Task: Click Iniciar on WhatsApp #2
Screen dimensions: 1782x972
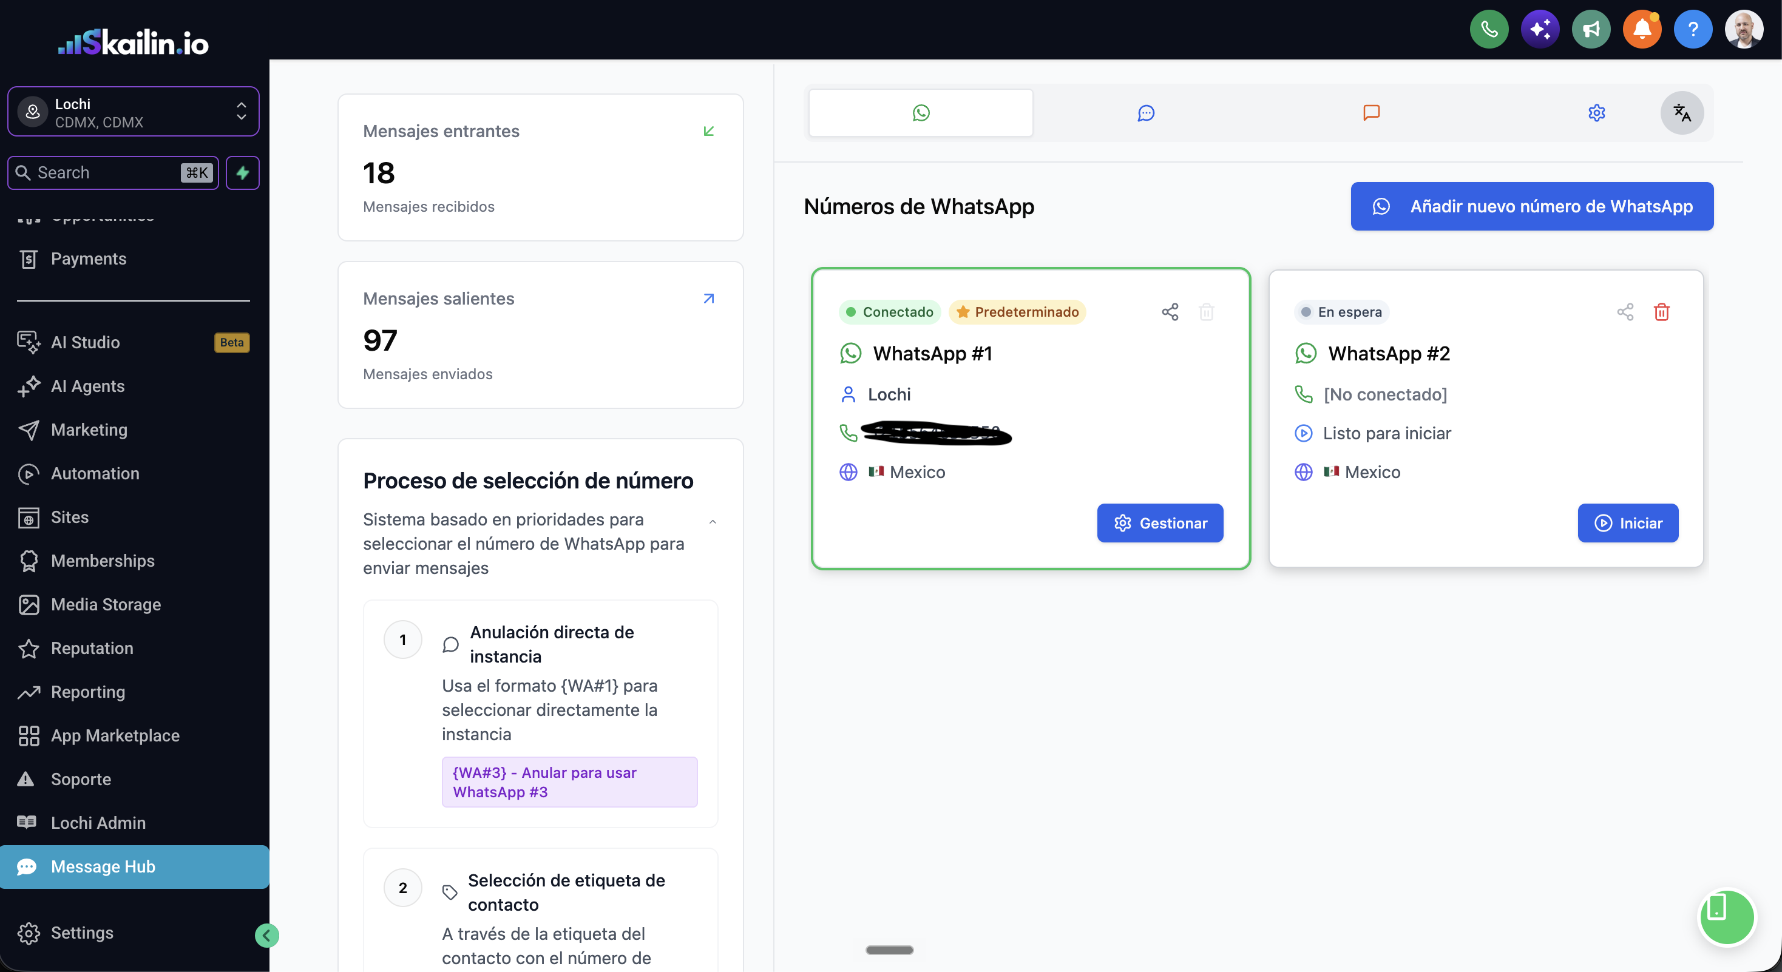Action: [1627, 522]
